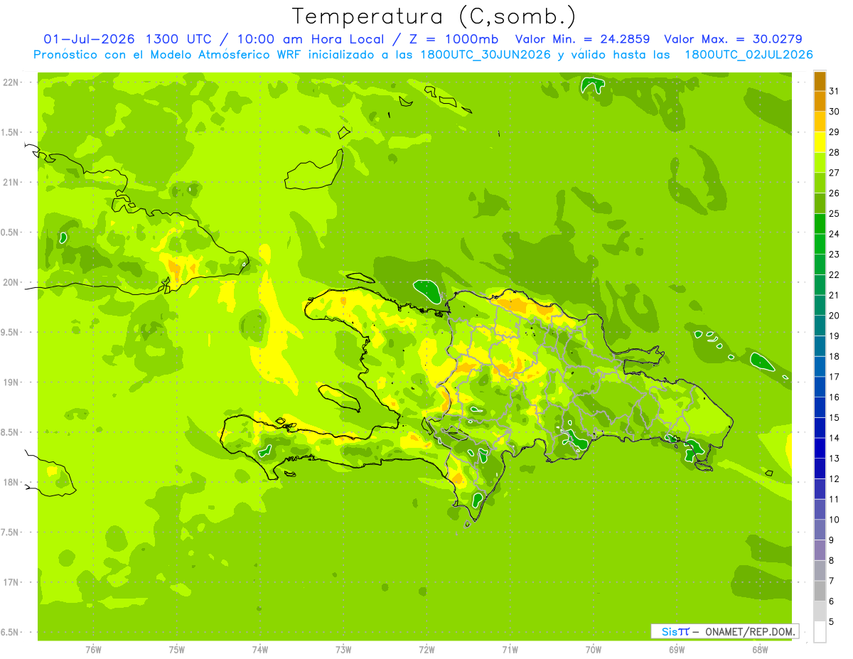Click the init time "1800UTC_30JUN2026"
Screen dimensions: 853x659
tap(485, 55)
